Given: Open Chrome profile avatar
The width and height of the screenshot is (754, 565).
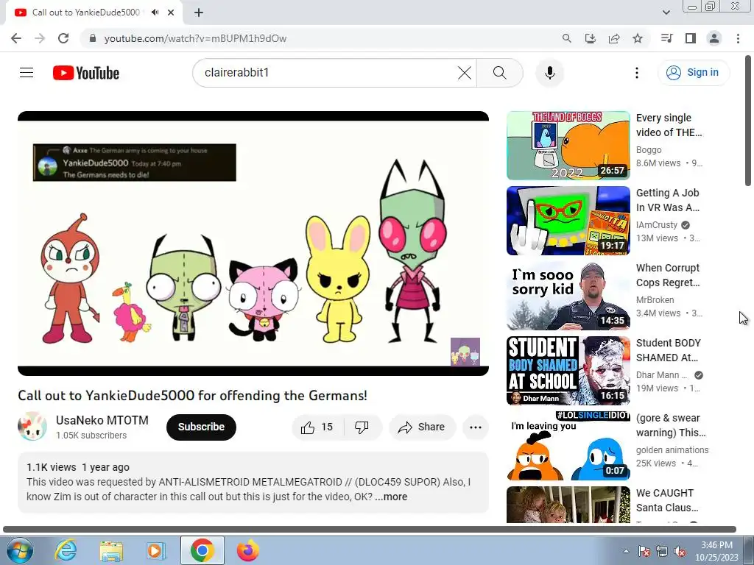Looking at the screenshot, I should [714, 38].
